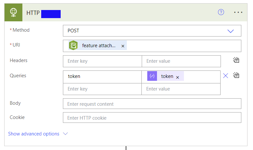The width and height of the screenshot is (253, 150).
Task: Switch Headers to text mode icon
Action: 236,60
